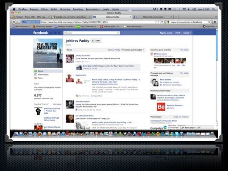Click the Wi-Fi status icon
Viewport: 228px width, 171px height.
[x=184, y=9]
